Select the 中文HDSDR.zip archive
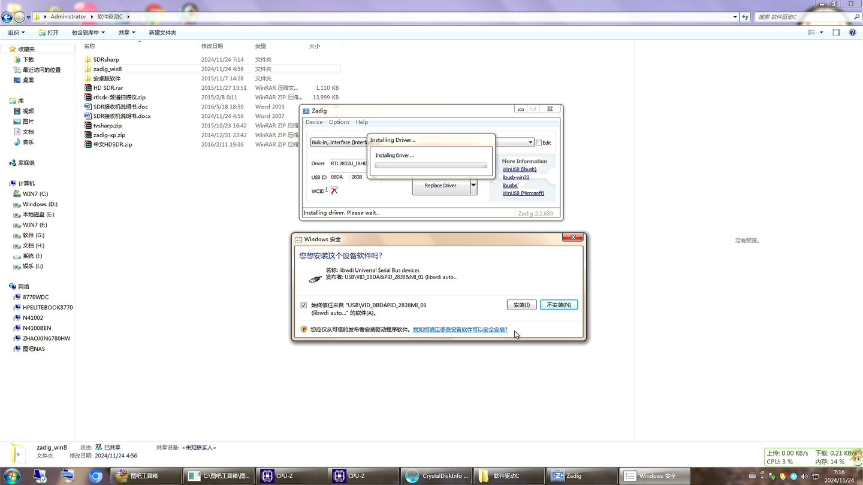Image resolution: width=863 pixels, height=485 pixels. point(113,144)
